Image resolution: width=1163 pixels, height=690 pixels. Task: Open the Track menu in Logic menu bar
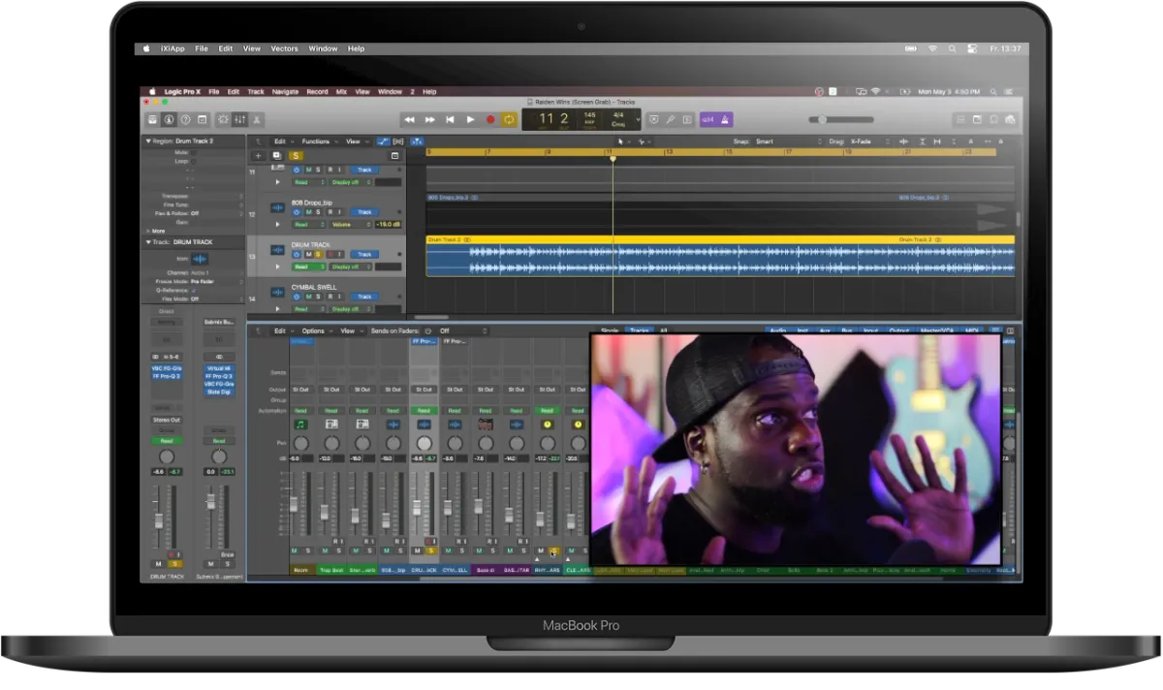point(256,92)
